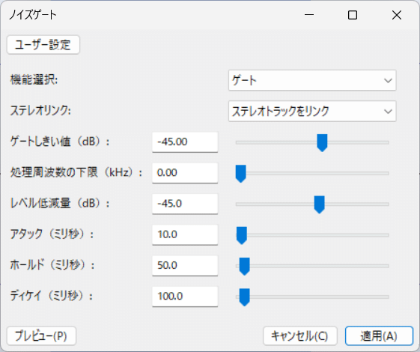Click the 処理周波数の下限 (kHz) input field
420x352 pixels.
coord(185,173)
